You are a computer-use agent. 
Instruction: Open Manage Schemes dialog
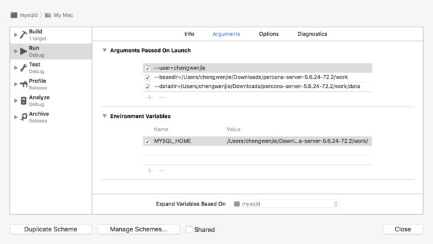[139, 229]
